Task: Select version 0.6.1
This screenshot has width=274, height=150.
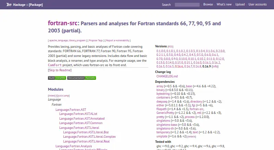Action: pos(215,55)
